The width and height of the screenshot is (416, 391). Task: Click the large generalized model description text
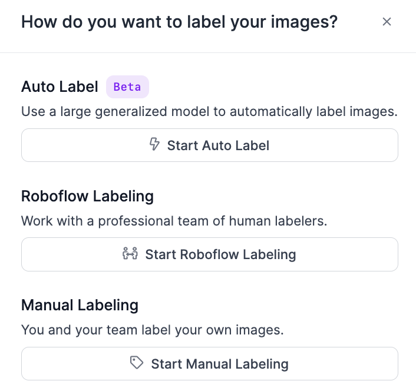209,111
